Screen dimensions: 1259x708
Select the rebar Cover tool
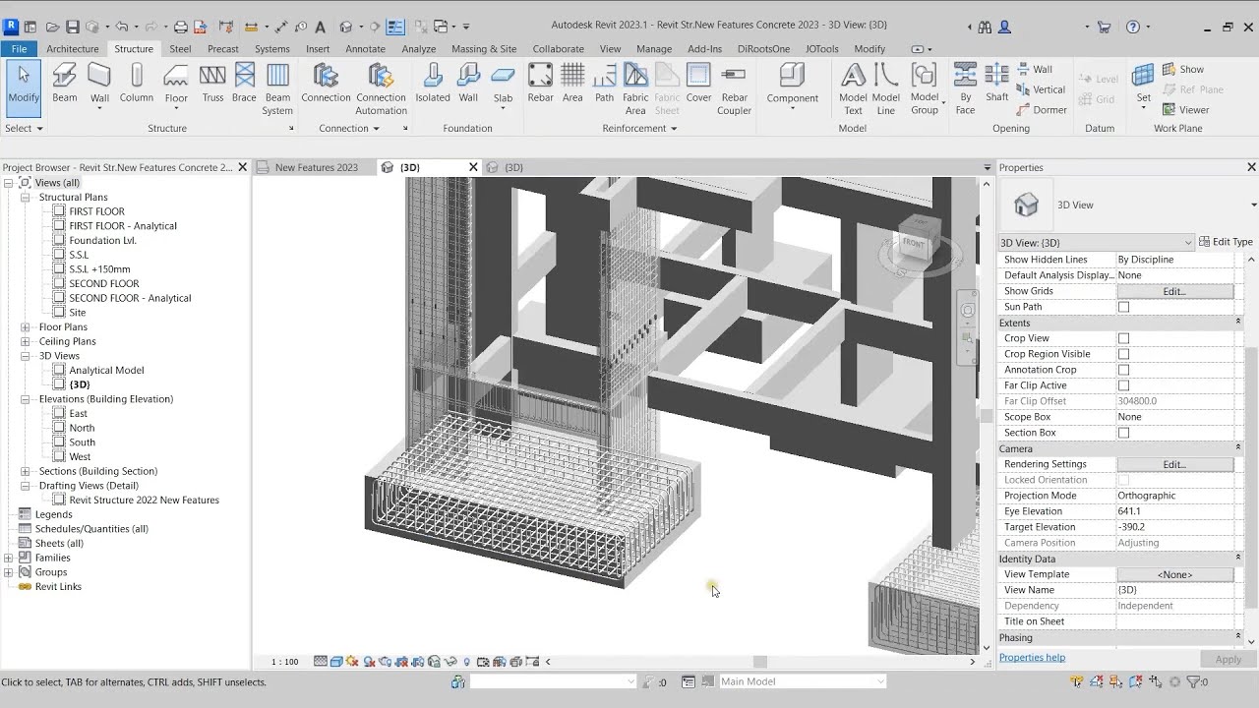coord(698,83)
